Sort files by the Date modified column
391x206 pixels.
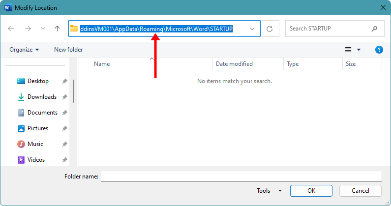(x=234, y=64)
